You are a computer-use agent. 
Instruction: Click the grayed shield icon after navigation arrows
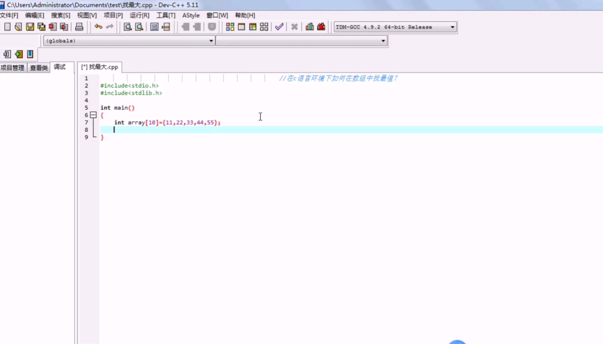[212, 27]
